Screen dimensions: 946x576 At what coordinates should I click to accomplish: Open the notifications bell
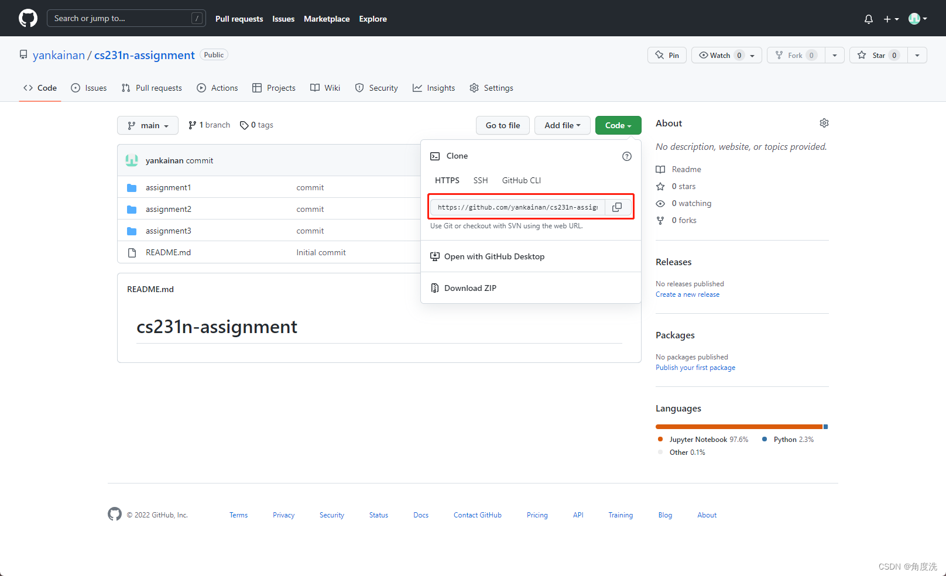[x=869, y=19]
